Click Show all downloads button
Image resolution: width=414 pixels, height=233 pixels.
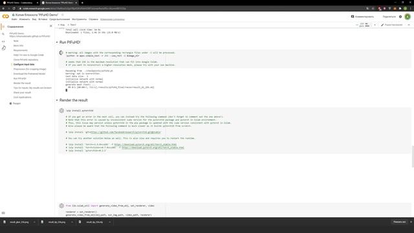click(399, 222)
